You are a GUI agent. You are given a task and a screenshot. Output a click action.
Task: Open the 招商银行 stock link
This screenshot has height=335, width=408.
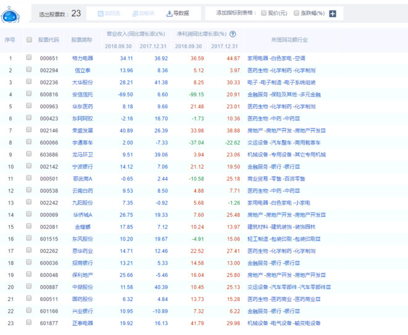[82, 263]
